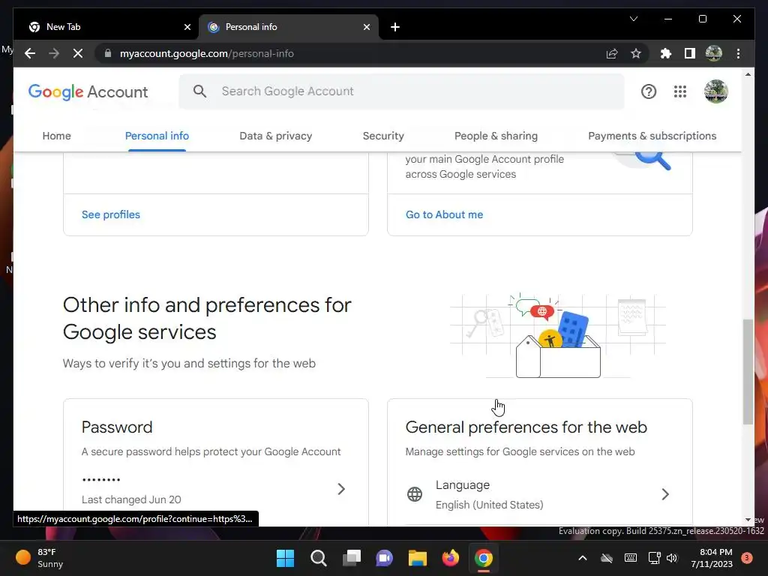This screenshot has width=768, height=576.
Task: Share this page via the share icon
Action: click(612, 53)
